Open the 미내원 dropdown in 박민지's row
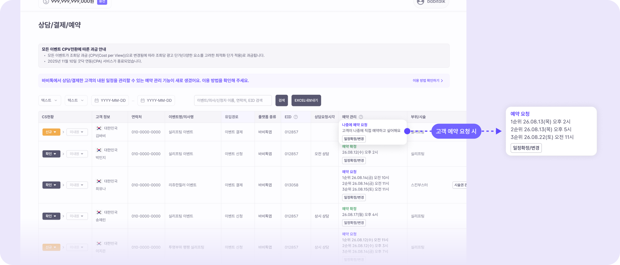 click(x=77, y=154)
